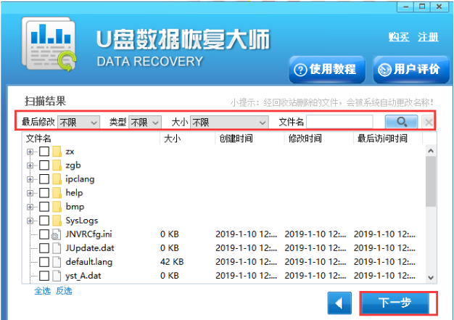Go back with the left arrow button
The image size is (454, 320).
[x=339, y=303]
